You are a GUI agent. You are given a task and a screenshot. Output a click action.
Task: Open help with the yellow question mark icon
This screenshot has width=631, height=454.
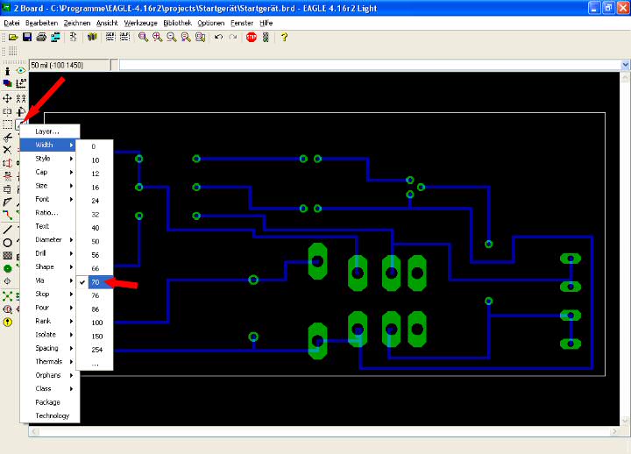pyautogui.click(x=284, y=37)
